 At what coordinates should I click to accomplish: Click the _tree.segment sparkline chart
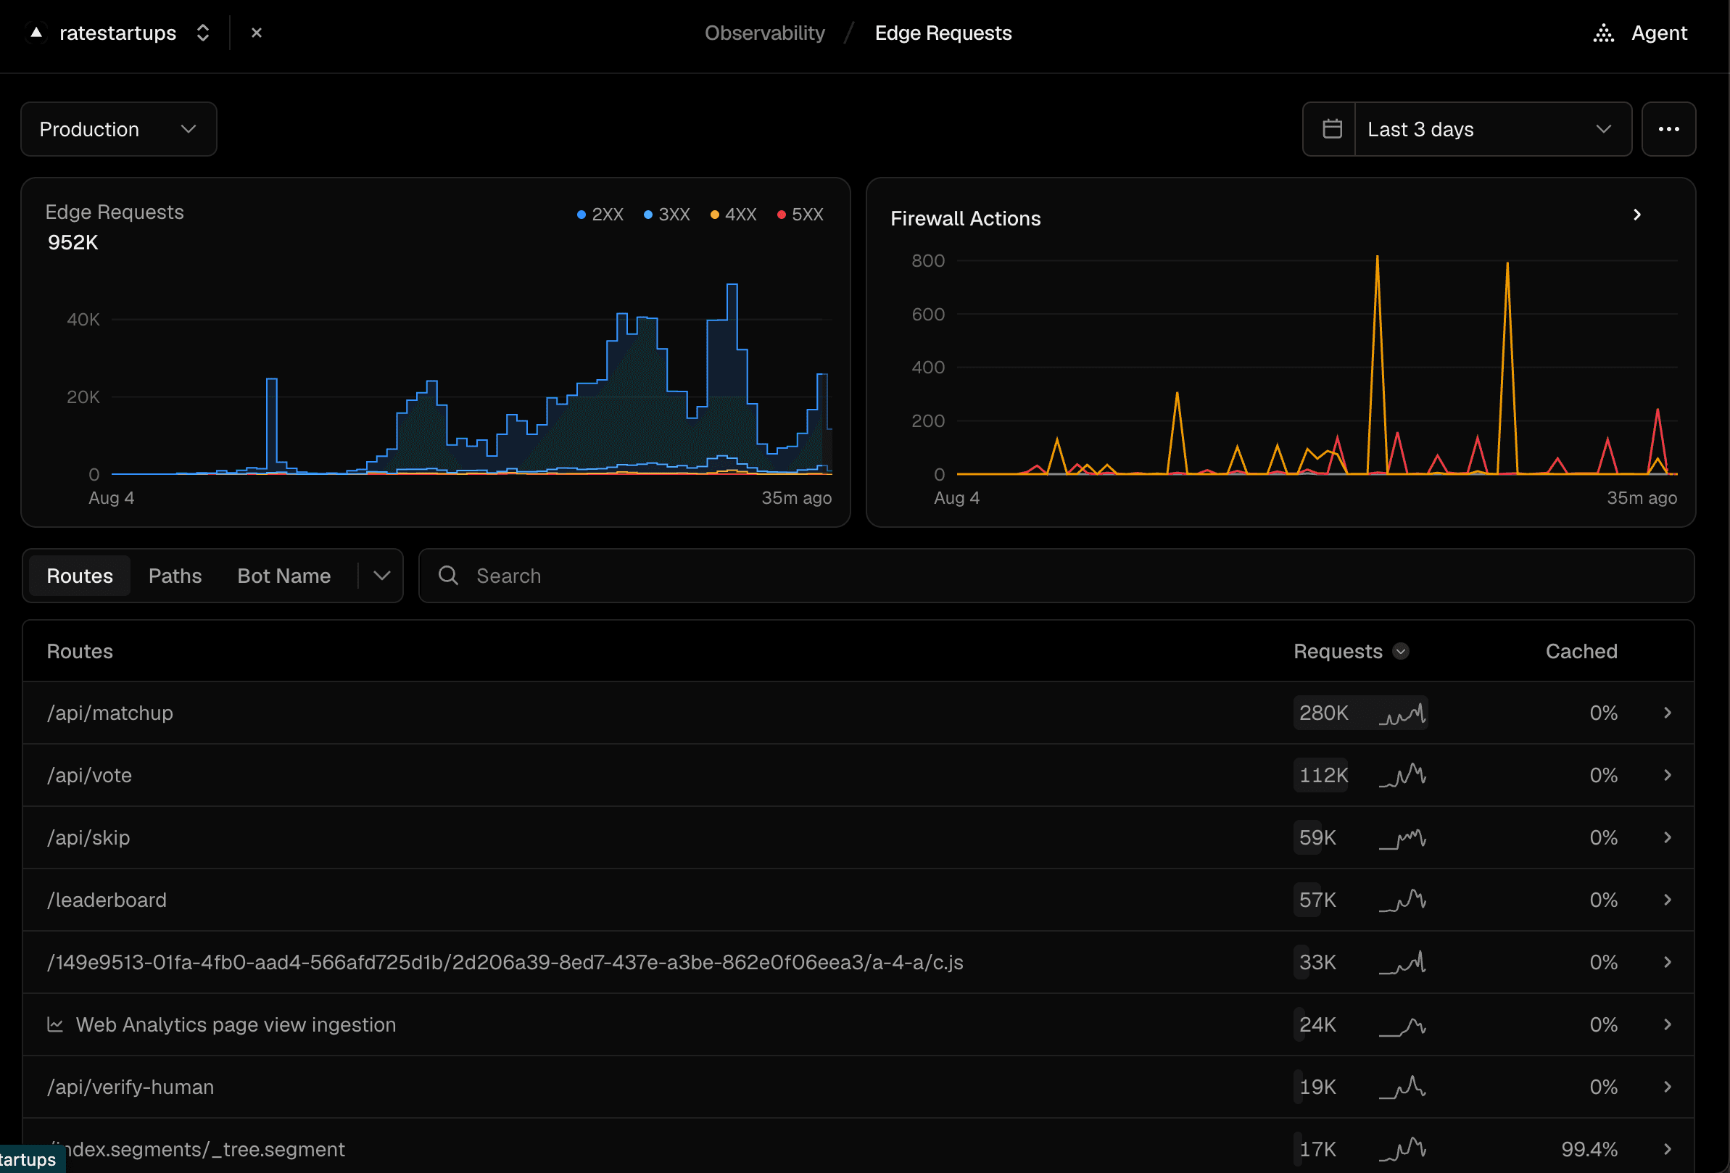pos(1402,1149)
